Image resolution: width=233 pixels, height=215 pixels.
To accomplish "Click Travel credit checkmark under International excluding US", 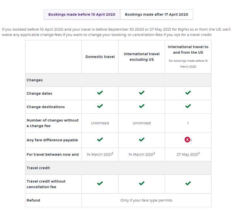I will (x=141, y=183).
